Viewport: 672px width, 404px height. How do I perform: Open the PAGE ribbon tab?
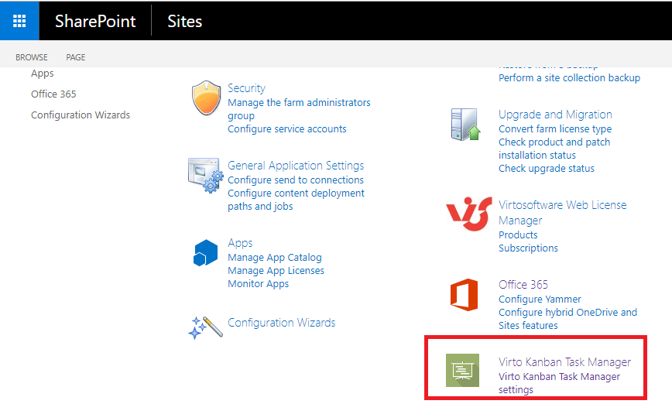point(75,57)
